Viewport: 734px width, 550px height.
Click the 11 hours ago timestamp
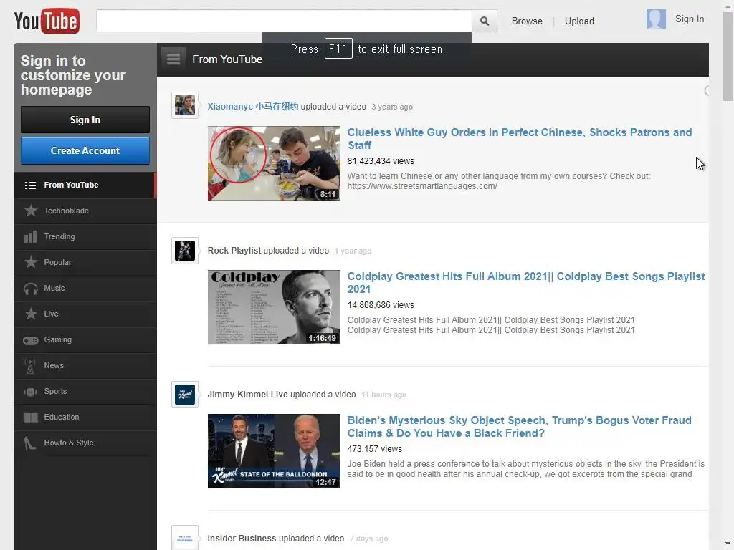coord(384,395)
